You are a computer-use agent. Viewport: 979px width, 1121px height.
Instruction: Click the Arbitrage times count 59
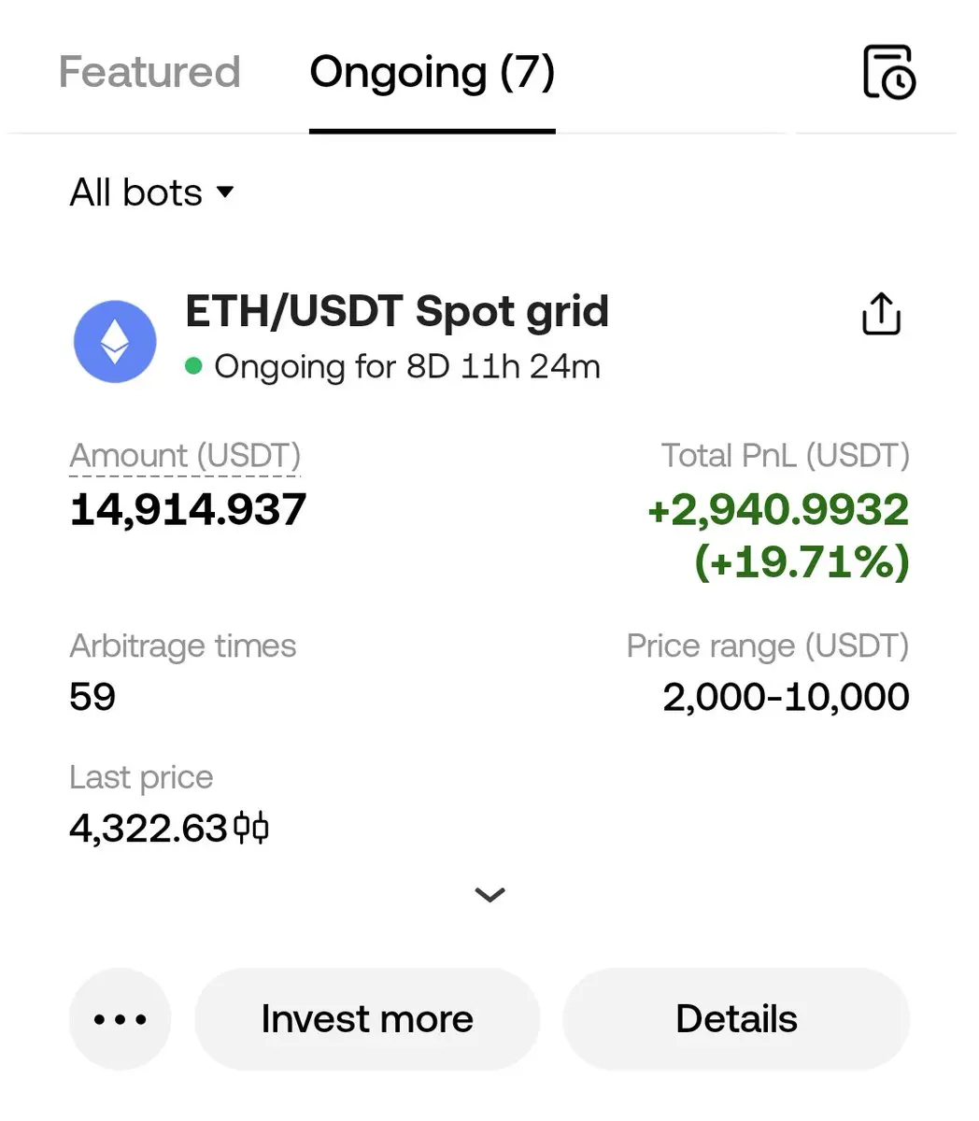click(92, 697)
